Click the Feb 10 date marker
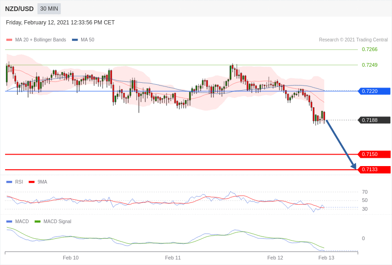Viewport: 392px width, 265px height. (71, 258)
